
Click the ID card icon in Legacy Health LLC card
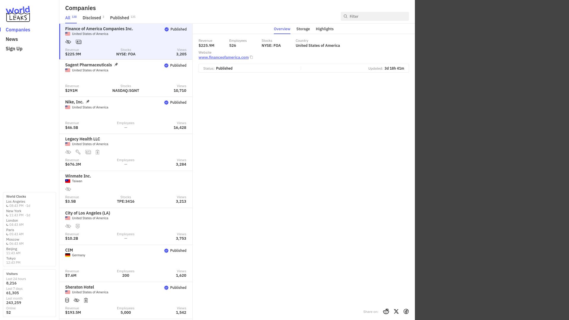click(88, 152)
